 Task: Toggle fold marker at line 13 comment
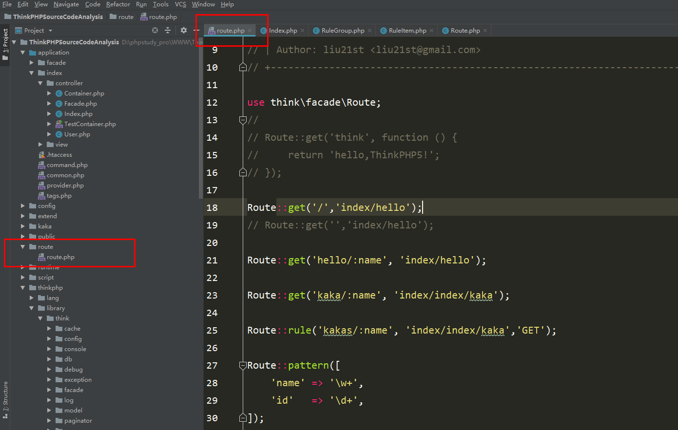pos(243,120)
